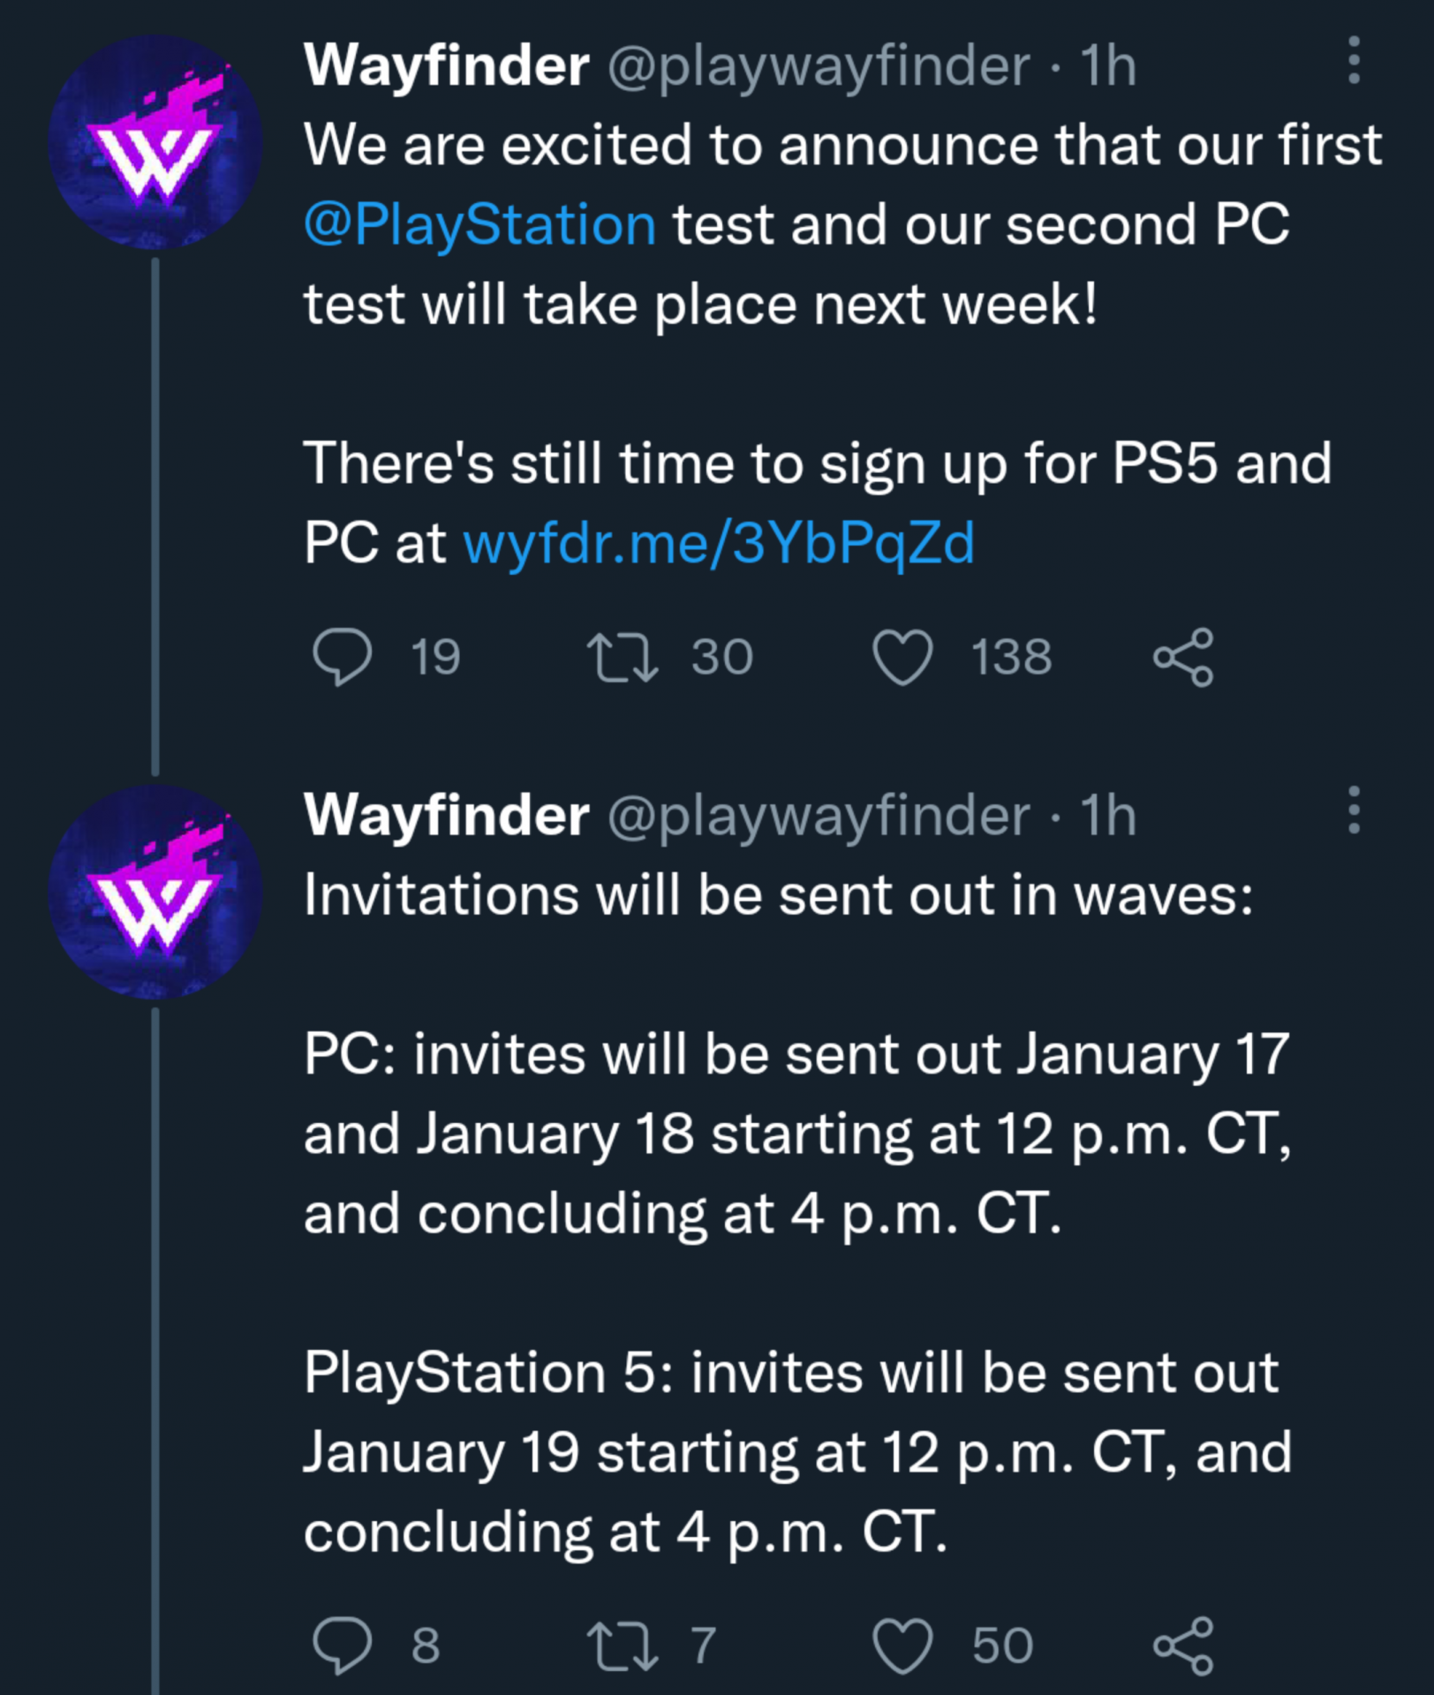This screenshot has height=1695, width=1434.
Task: Open @playwayfinder handle on first tweet
Action: (819, 66)
